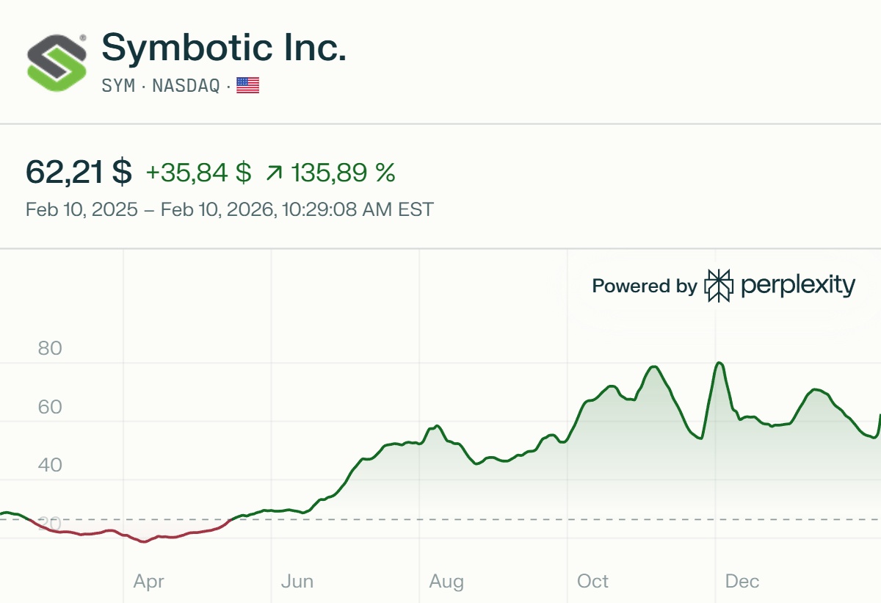Click the 62,21 $ current price
The height and width of the screenshot is (603, 881).
click(x=79, y=173)
